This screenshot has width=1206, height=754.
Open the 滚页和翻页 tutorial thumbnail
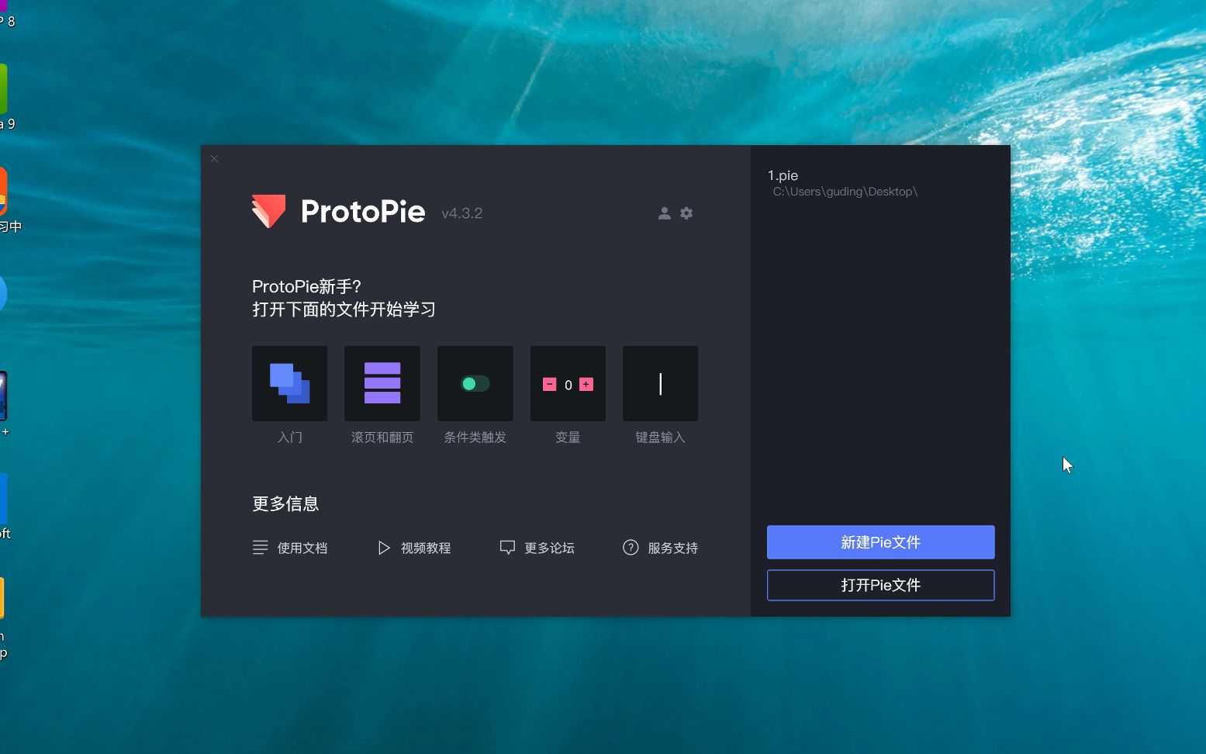pyautogui.click(x=382, y=383)
